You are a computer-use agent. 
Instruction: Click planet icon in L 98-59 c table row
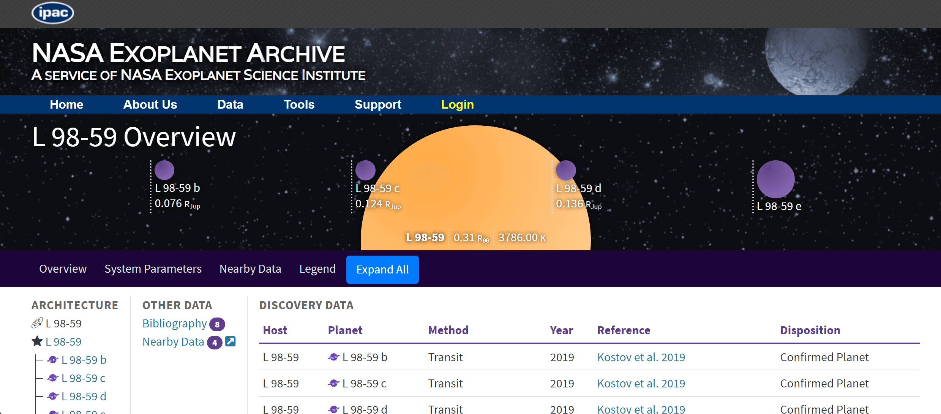(x=334, y=383)
